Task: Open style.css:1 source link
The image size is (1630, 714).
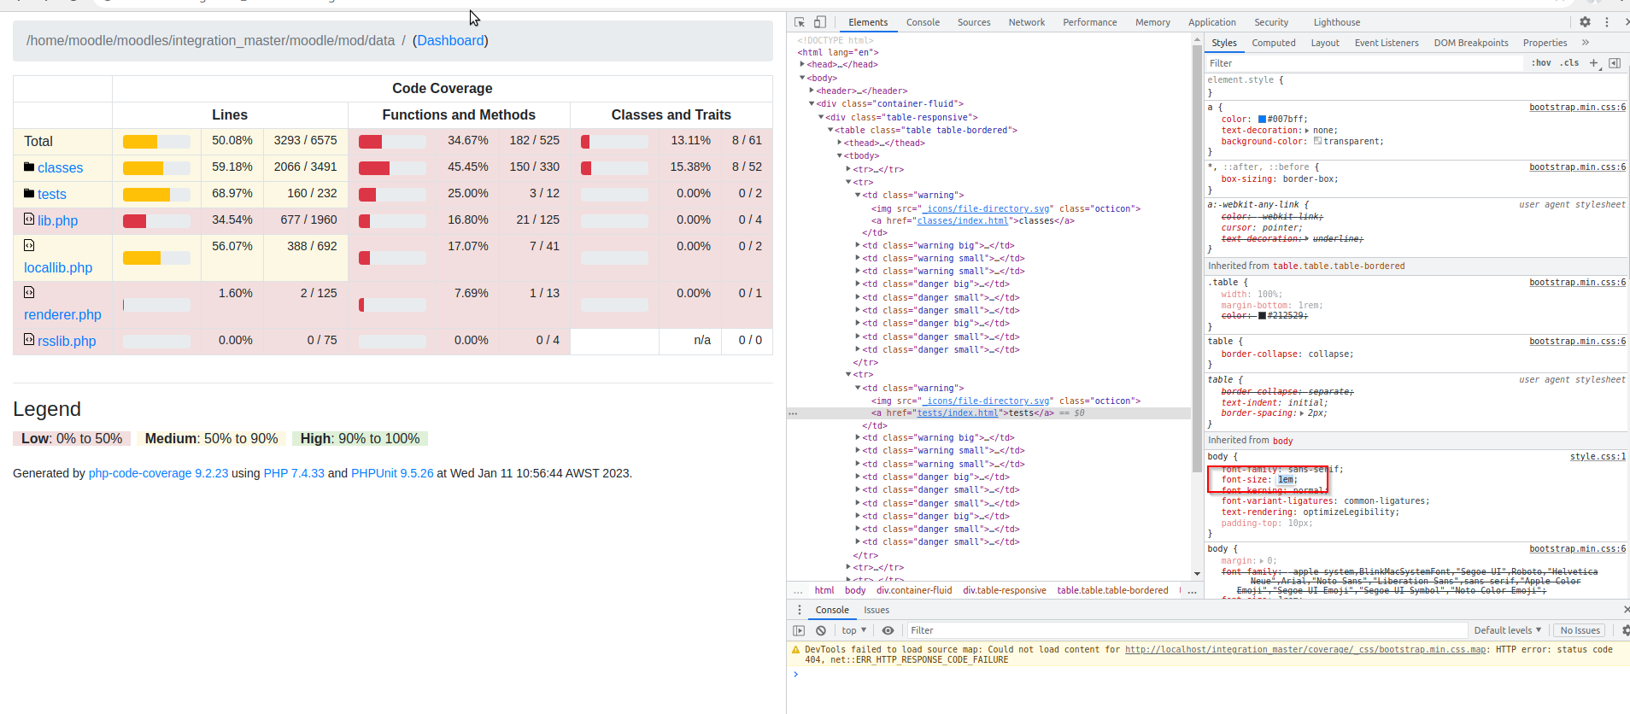Action: (x=1598, y=457)
